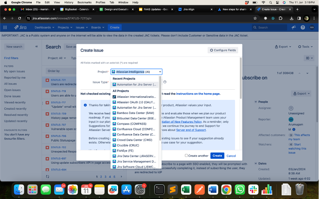This screenshot has height=199, width=319.
Task: Open the feedback megaphone icon in Jira header
Action: (x=293, y=27)
